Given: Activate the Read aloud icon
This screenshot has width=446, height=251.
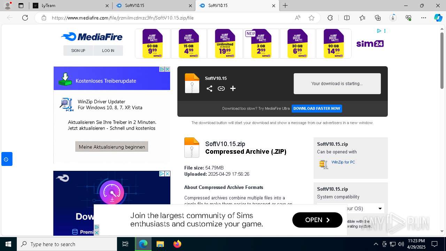Looking at the screenshot, I should pyautogui.click(x=298, y=18).
